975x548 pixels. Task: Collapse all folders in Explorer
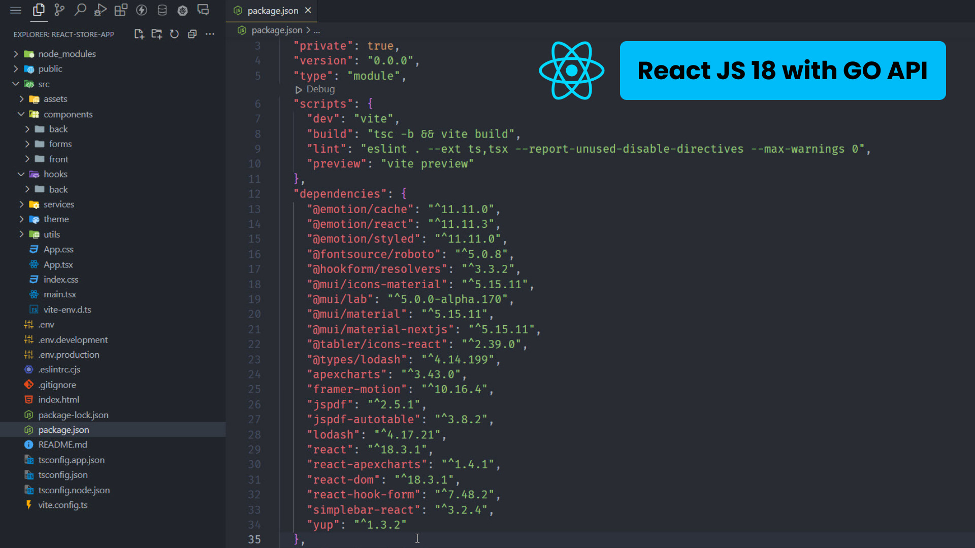[192, 34]
